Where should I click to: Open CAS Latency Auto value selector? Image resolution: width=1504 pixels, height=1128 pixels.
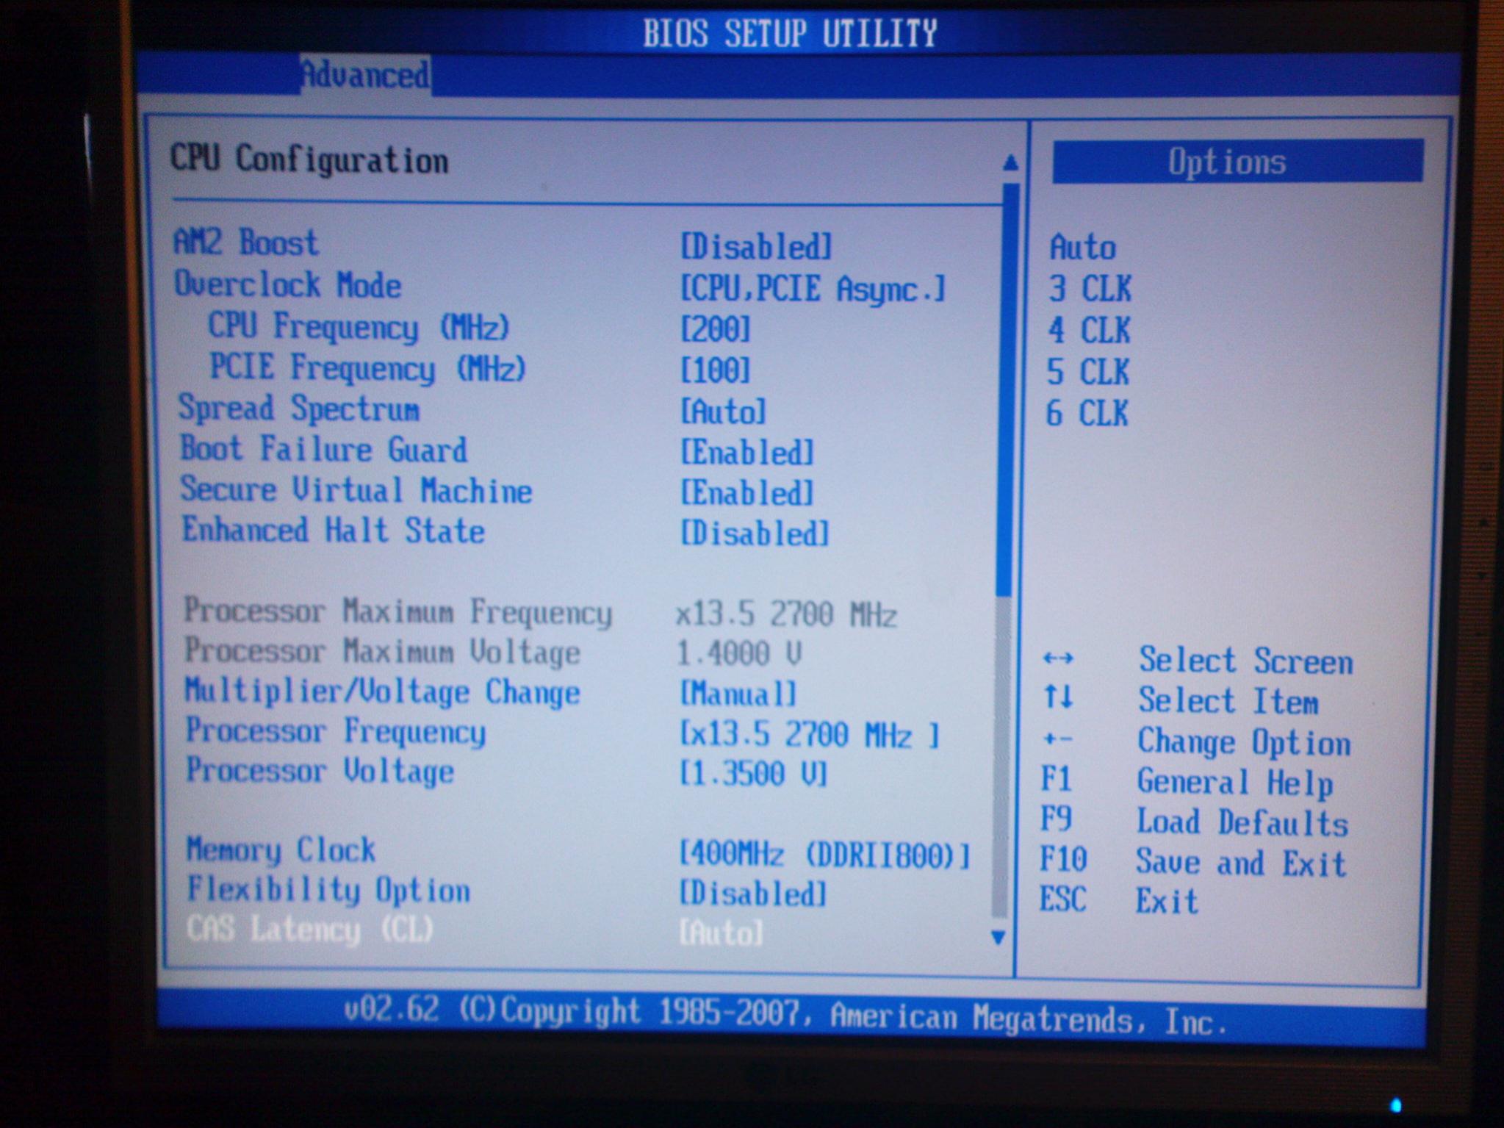tap(721, 933)
